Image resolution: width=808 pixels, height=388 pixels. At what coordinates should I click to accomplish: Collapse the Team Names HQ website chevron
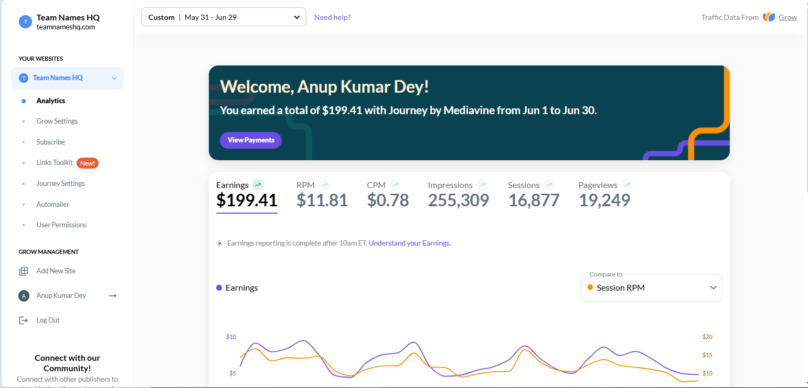click(114, 79)
